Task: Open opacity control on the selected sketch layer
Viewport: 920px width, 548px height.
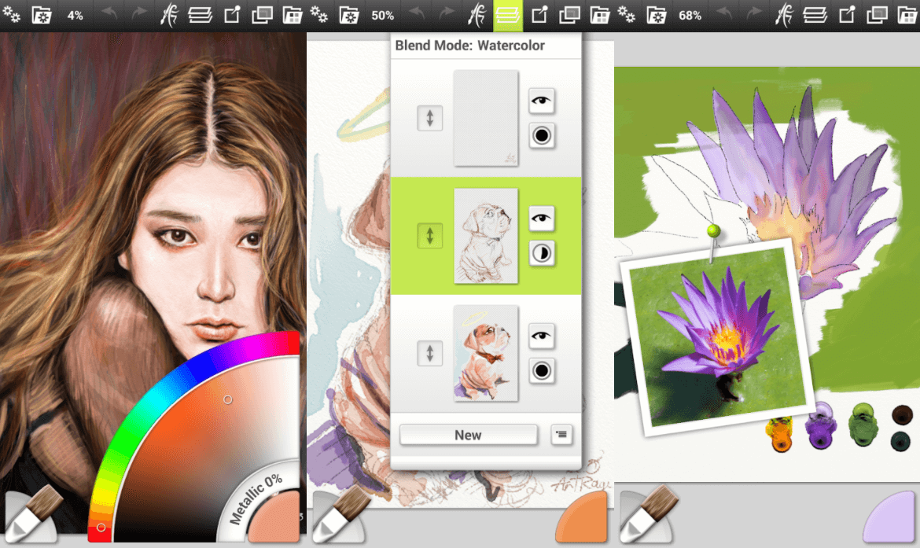Action: [541, 253]
